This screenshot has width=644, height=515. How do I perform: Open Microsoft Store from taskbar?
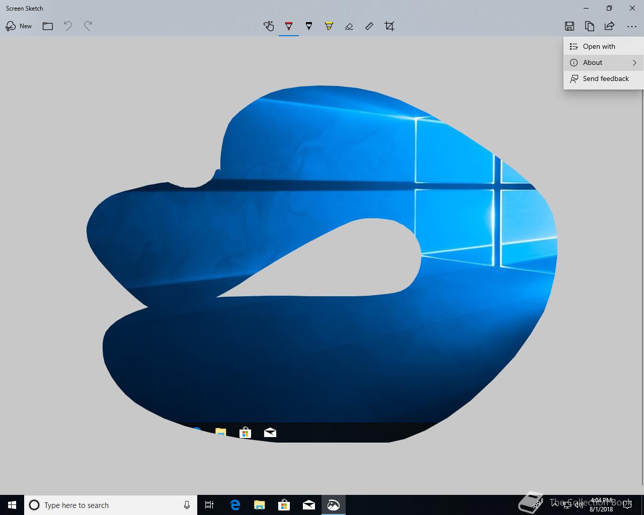point(284,505)
